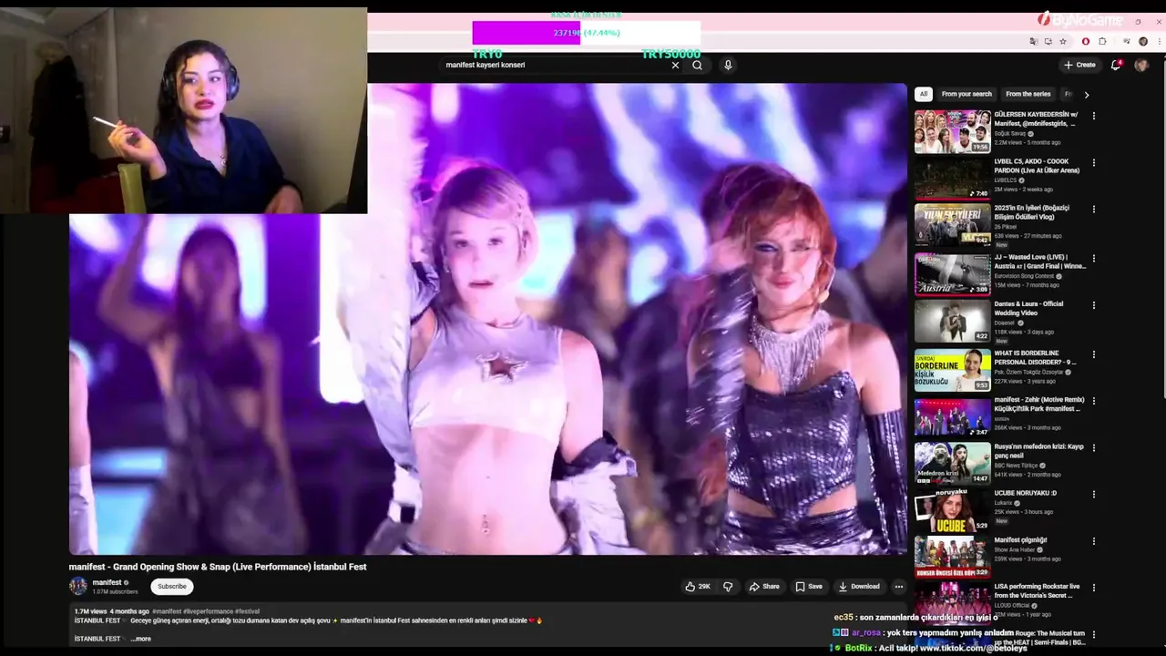
Task: Open options for Manifest çılgınlığı video
Action: [x=1094, y=541]
